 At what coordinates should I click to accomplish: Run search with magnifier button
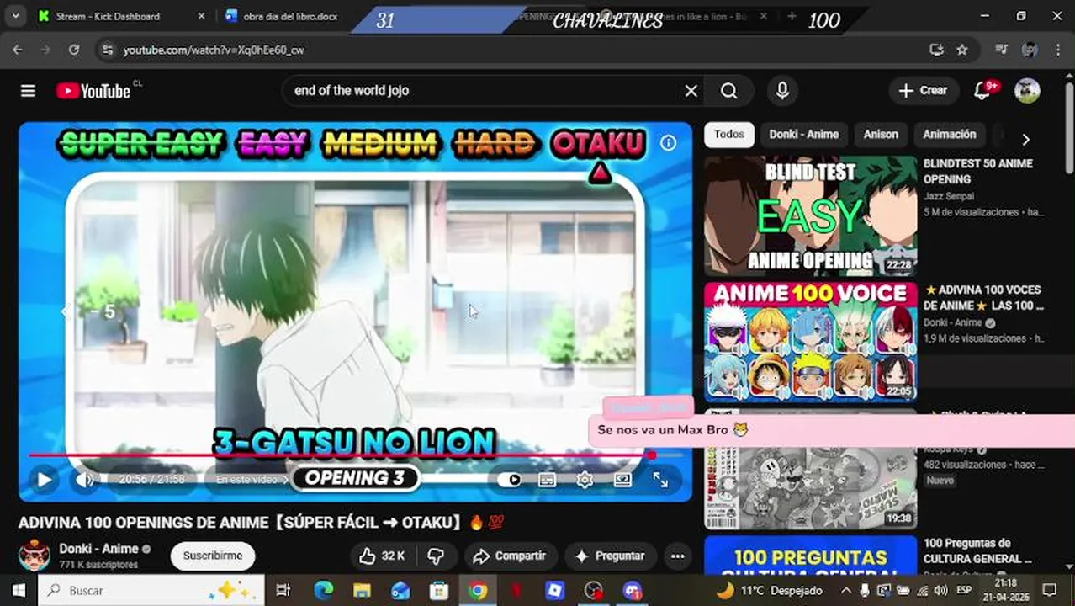tap(729, 91)
